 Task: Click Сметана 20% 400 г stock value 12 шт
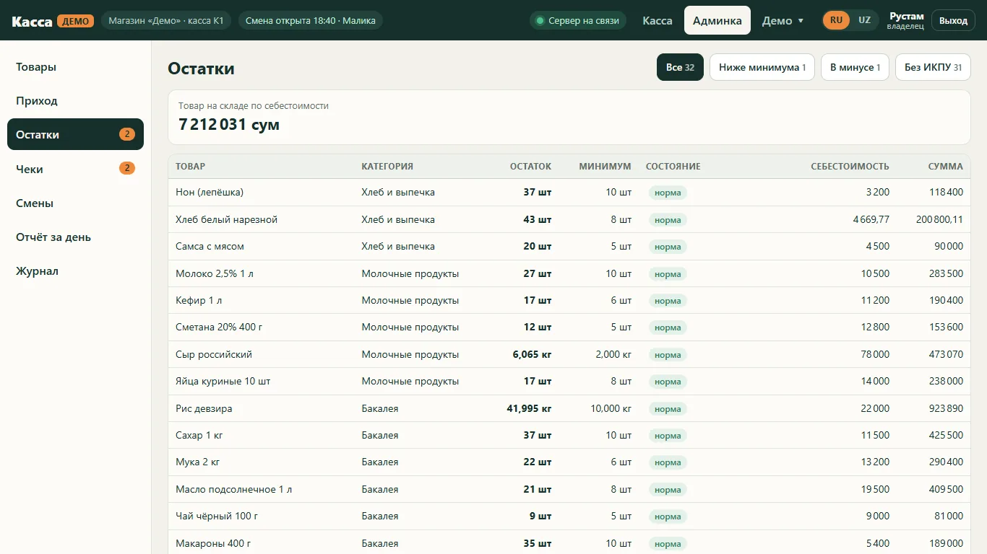538,327
